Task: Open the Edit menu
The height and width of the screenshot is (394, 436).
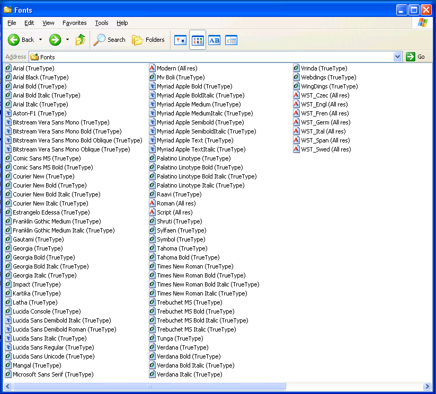Action: pos(29,23)
